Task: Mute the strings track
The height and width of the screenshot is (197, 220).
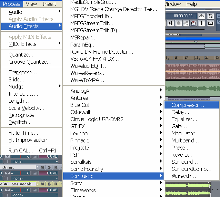Action: pyautogui.click(x=42, y=167)
